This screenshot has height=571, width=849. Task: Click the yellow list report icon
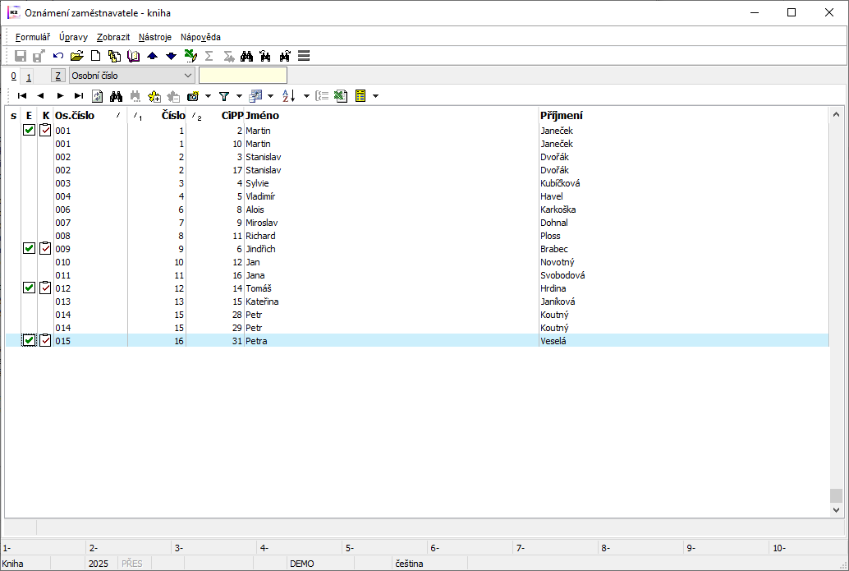click(360, 96)
